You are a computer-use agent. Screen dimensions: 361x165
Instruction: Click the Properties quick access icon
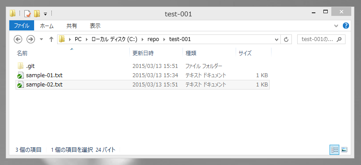27,14
